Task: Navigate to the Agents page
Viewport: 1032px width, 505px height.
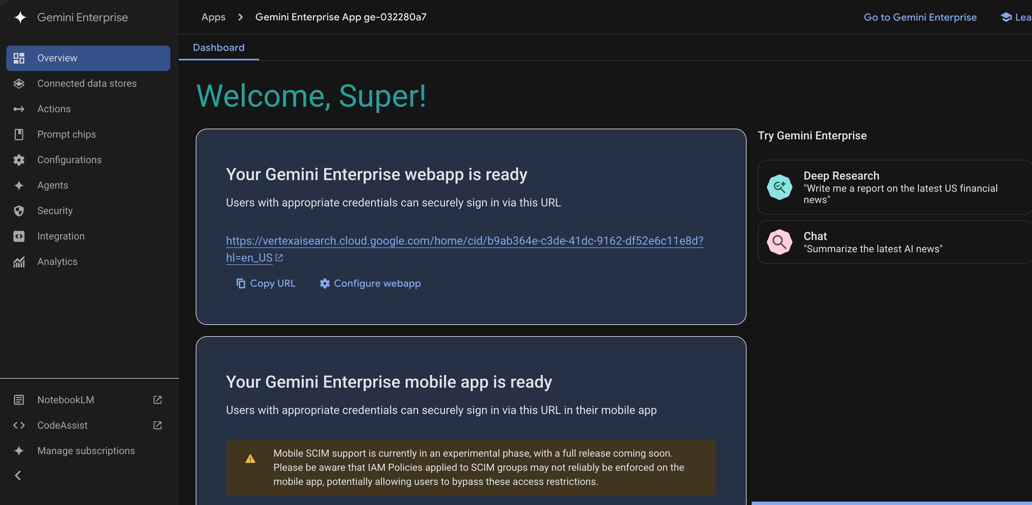Action: (88, 185)
